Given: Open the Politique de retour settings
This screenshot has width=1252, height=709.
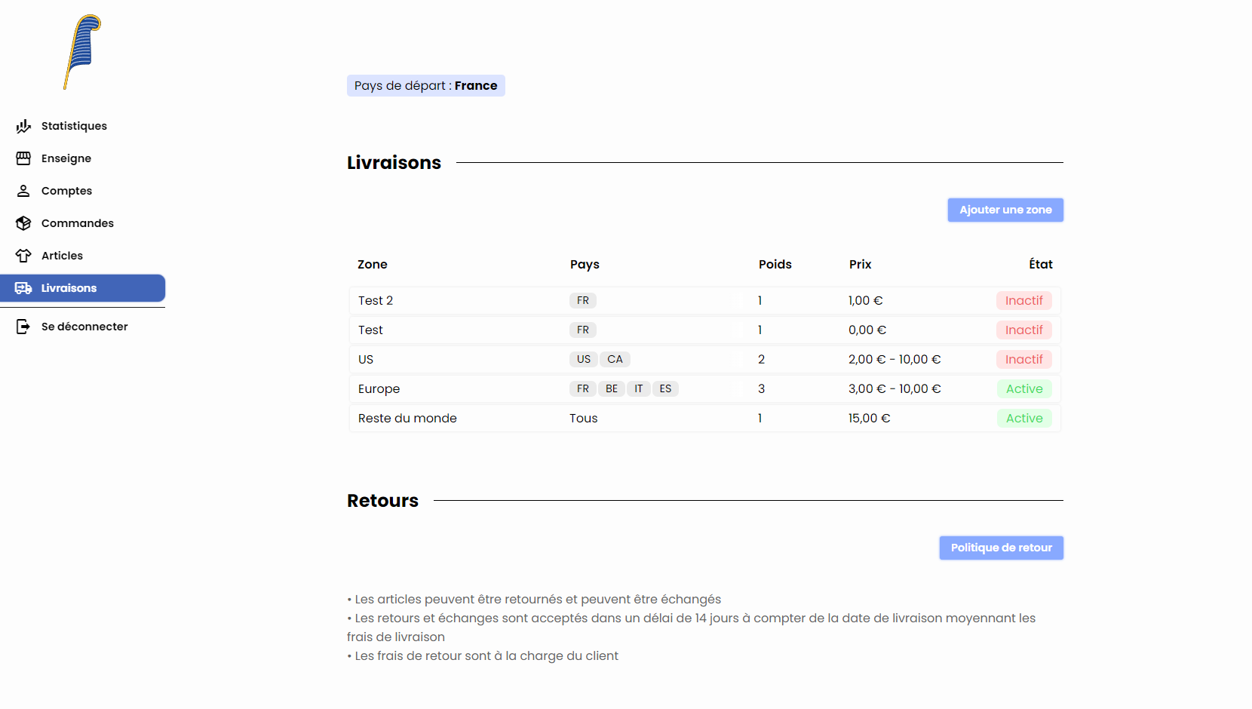Looking at the screenshot, I should point(1001,548).
